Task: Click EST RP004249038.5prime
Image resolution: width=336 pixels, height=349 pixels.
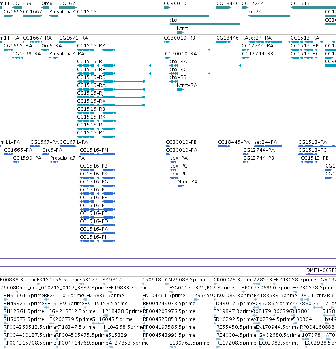Action: tap(145, 307)
